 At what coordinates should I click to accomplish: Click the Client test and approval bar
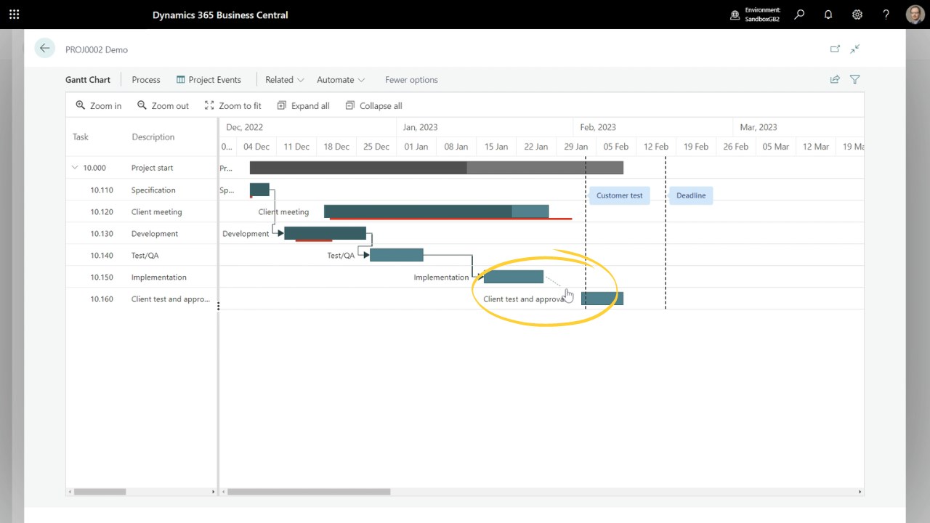pos(602,299)
